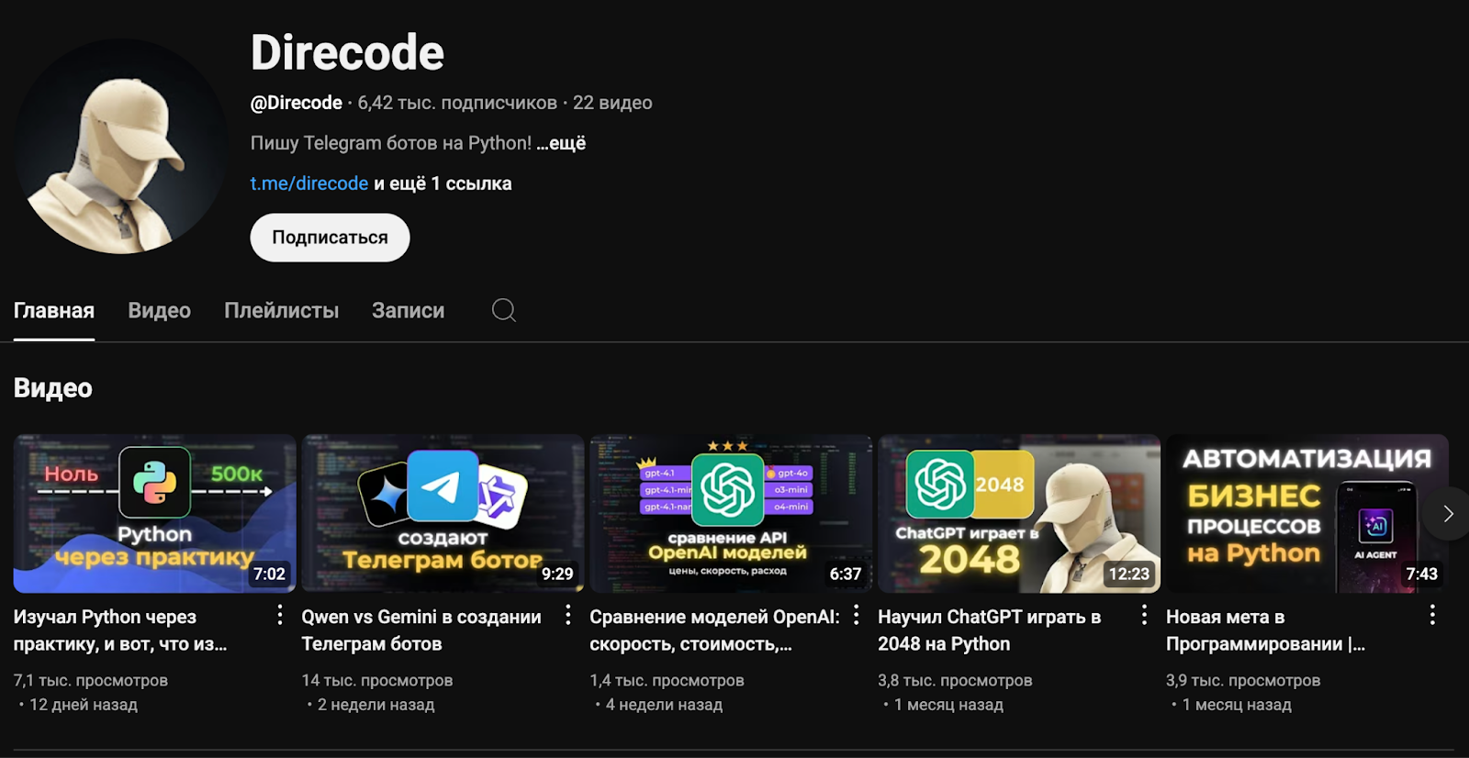Image resolution: width=1469 pixels, height=758 pixels.
Task: Click '7,1 тыс. просмотров' text
Action: [x=90, y=681]
